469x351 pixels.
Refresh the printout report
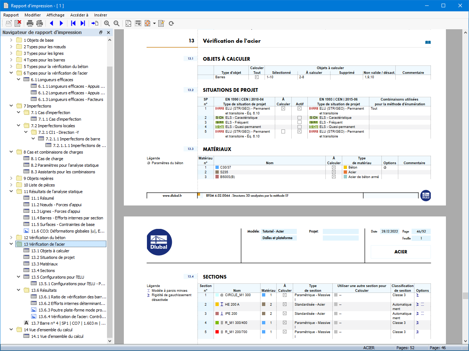[x=171, y=23]
